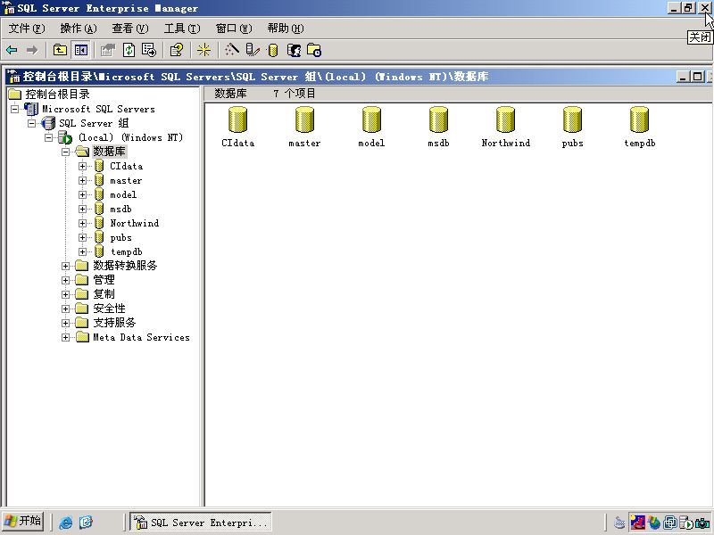Screen dimensions: 714x535
Task: Expand the msdb tree node
Action: click(x=82, y=210)
